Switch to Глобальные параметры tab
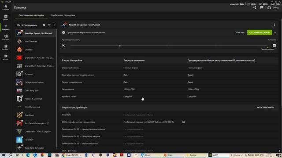Screen dimensions: 282x158 tap(63, 15)
